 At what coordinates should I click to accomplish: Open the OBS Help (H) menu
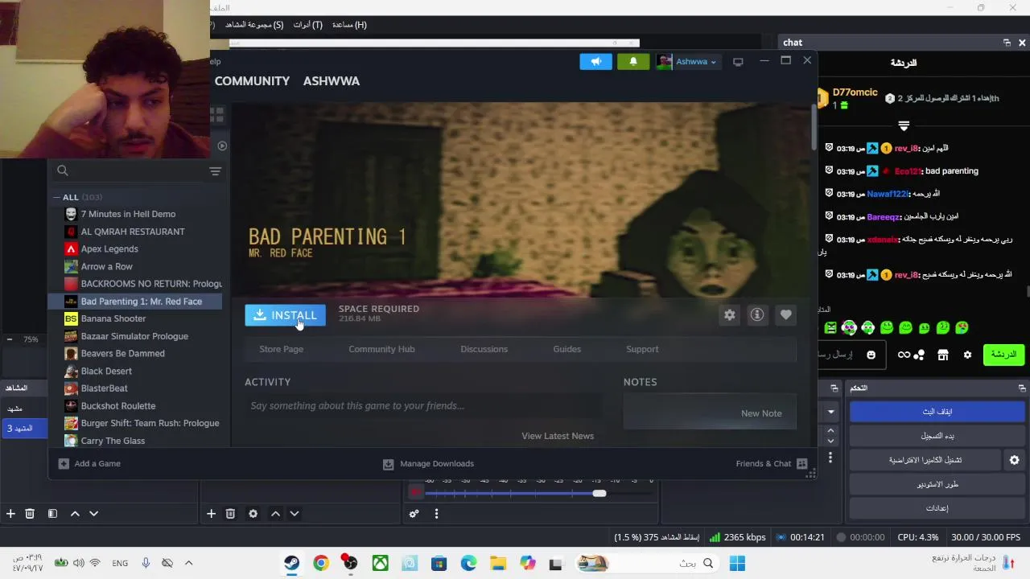pyautogui.click(x=349, y=25)
